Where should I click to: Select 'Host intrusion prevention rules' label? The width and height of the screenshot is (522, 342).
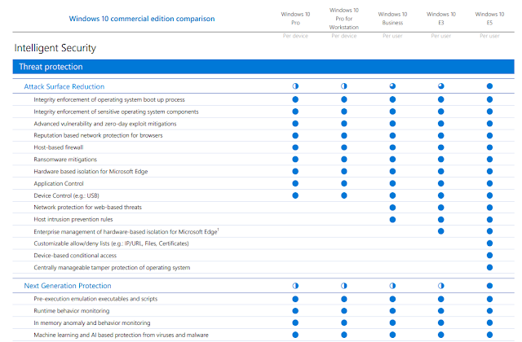[x=73, y=219]
